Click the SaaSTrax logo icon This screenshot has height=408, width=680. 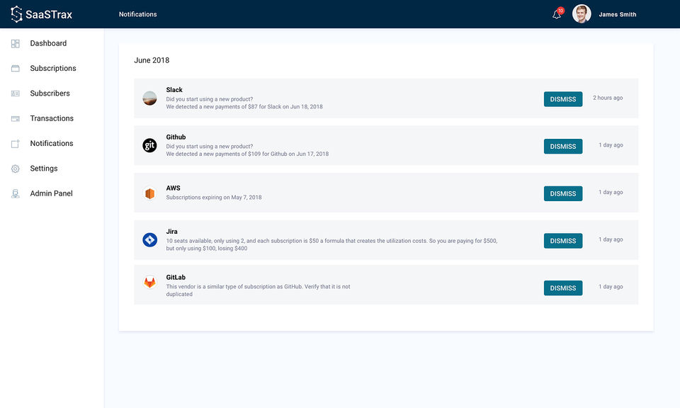[16, 14]
